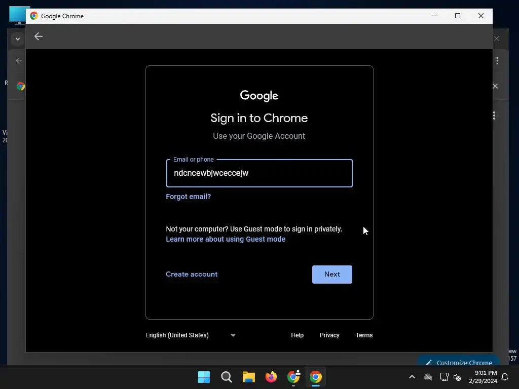This screenshot has width=519, height=389.
Task: Maximize the Google Chrome sign-in window
Action: (458, 16)
